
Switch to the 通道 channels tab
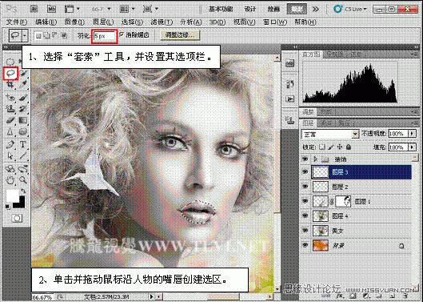tap(326, 123)
